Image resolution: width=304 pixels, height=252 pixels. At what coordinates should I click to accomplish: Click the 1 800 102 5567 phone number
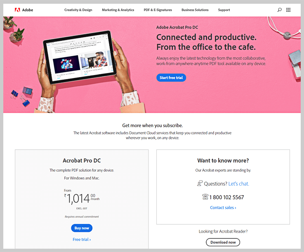pos(226,197)
